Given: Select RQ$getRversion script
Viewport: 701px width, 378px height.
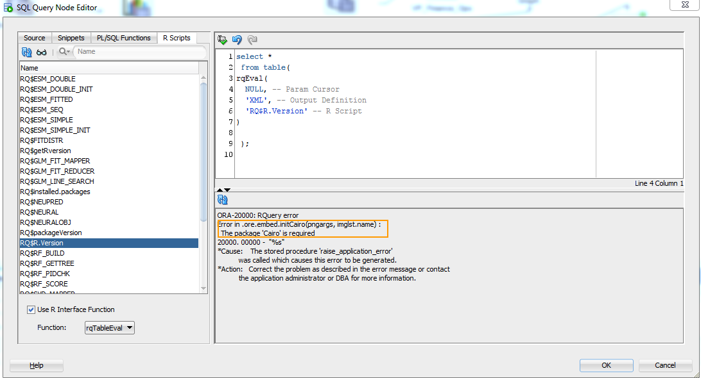Looking at the screenshot, I should [109, 151].
